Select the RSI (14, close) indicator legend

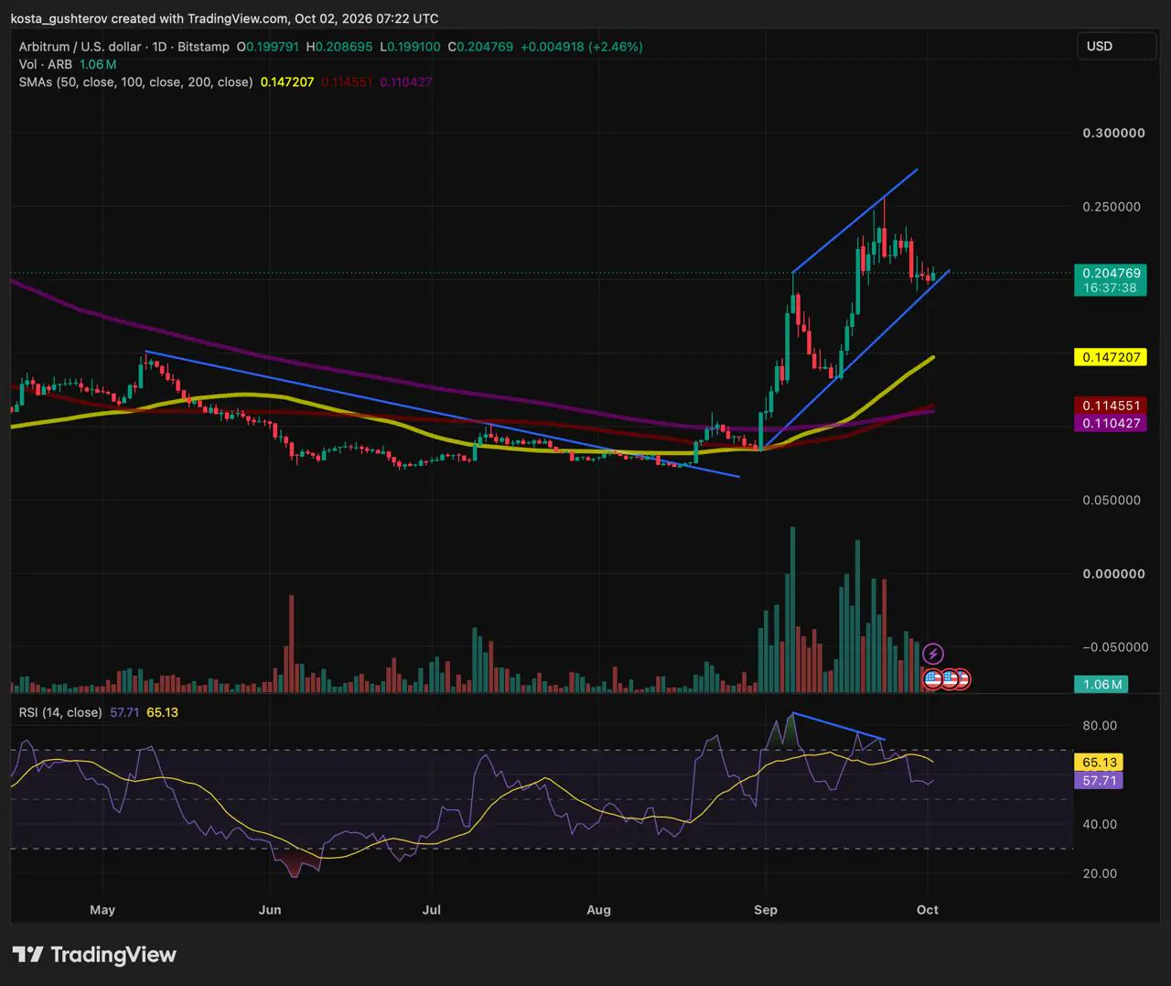[x=60, y=712]
